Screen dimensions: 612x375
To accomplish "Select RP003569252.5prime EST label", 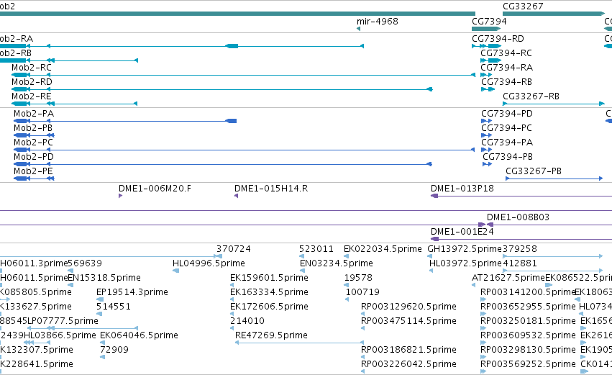I will coord(528,365).
